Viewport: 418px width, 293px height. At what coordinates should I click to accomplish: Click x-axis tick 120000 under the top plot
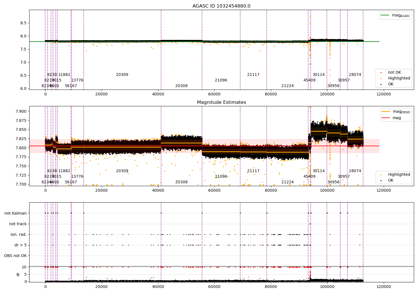(x=384, y=94)
